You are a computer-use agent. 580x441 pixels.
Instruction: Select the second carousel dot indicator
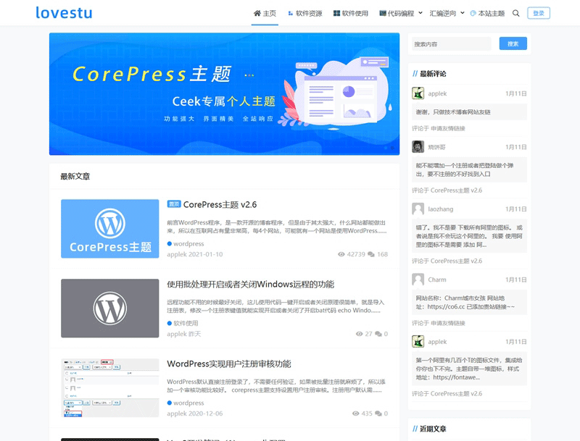pyautogui.click(x=392, y=148)
